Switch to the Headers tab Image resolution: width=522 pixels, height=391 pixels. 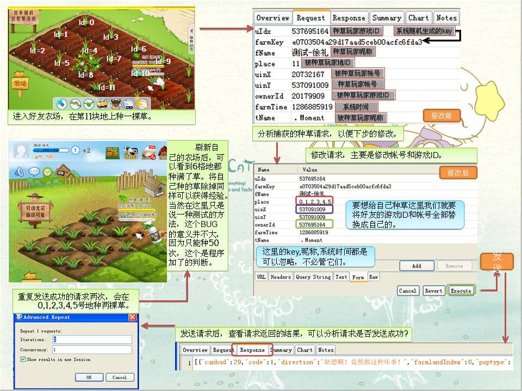point(281,276)
